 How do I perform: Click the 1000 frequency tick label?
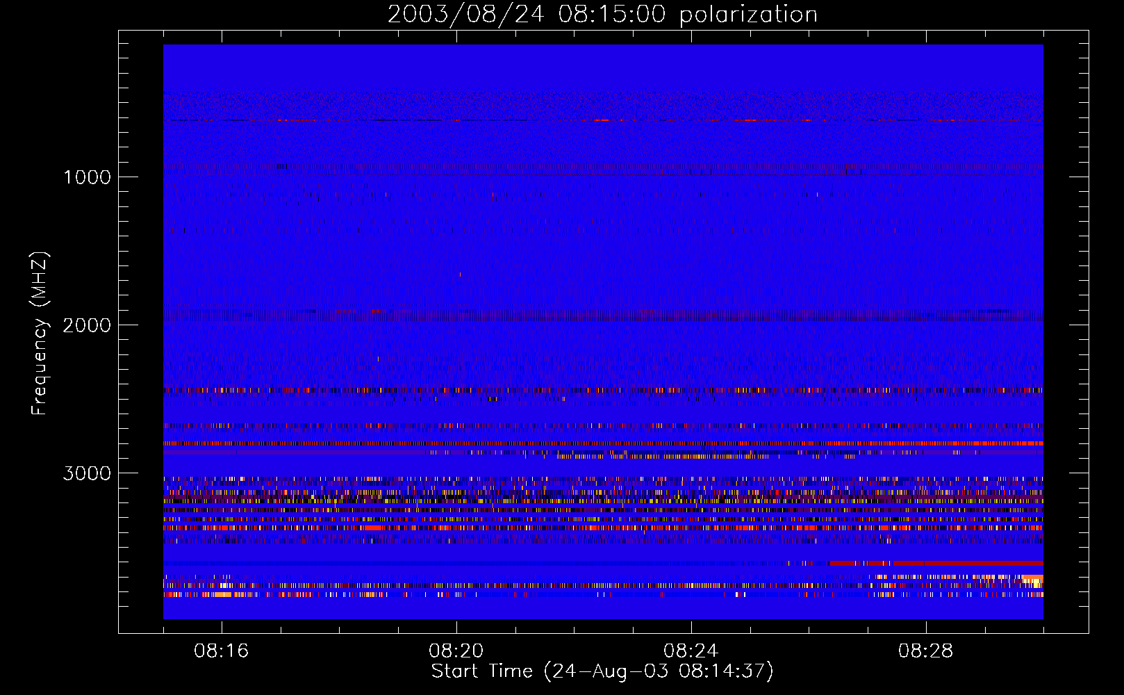coord(88,177)
